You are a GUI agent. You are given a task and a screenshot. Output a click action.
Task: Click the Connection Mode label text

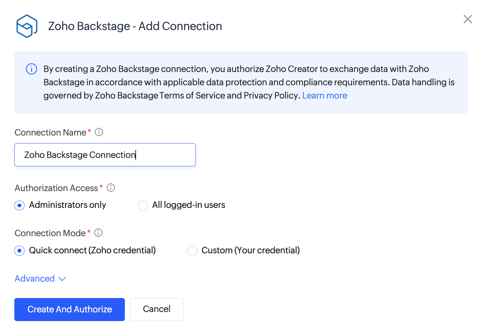pos(50,233)
